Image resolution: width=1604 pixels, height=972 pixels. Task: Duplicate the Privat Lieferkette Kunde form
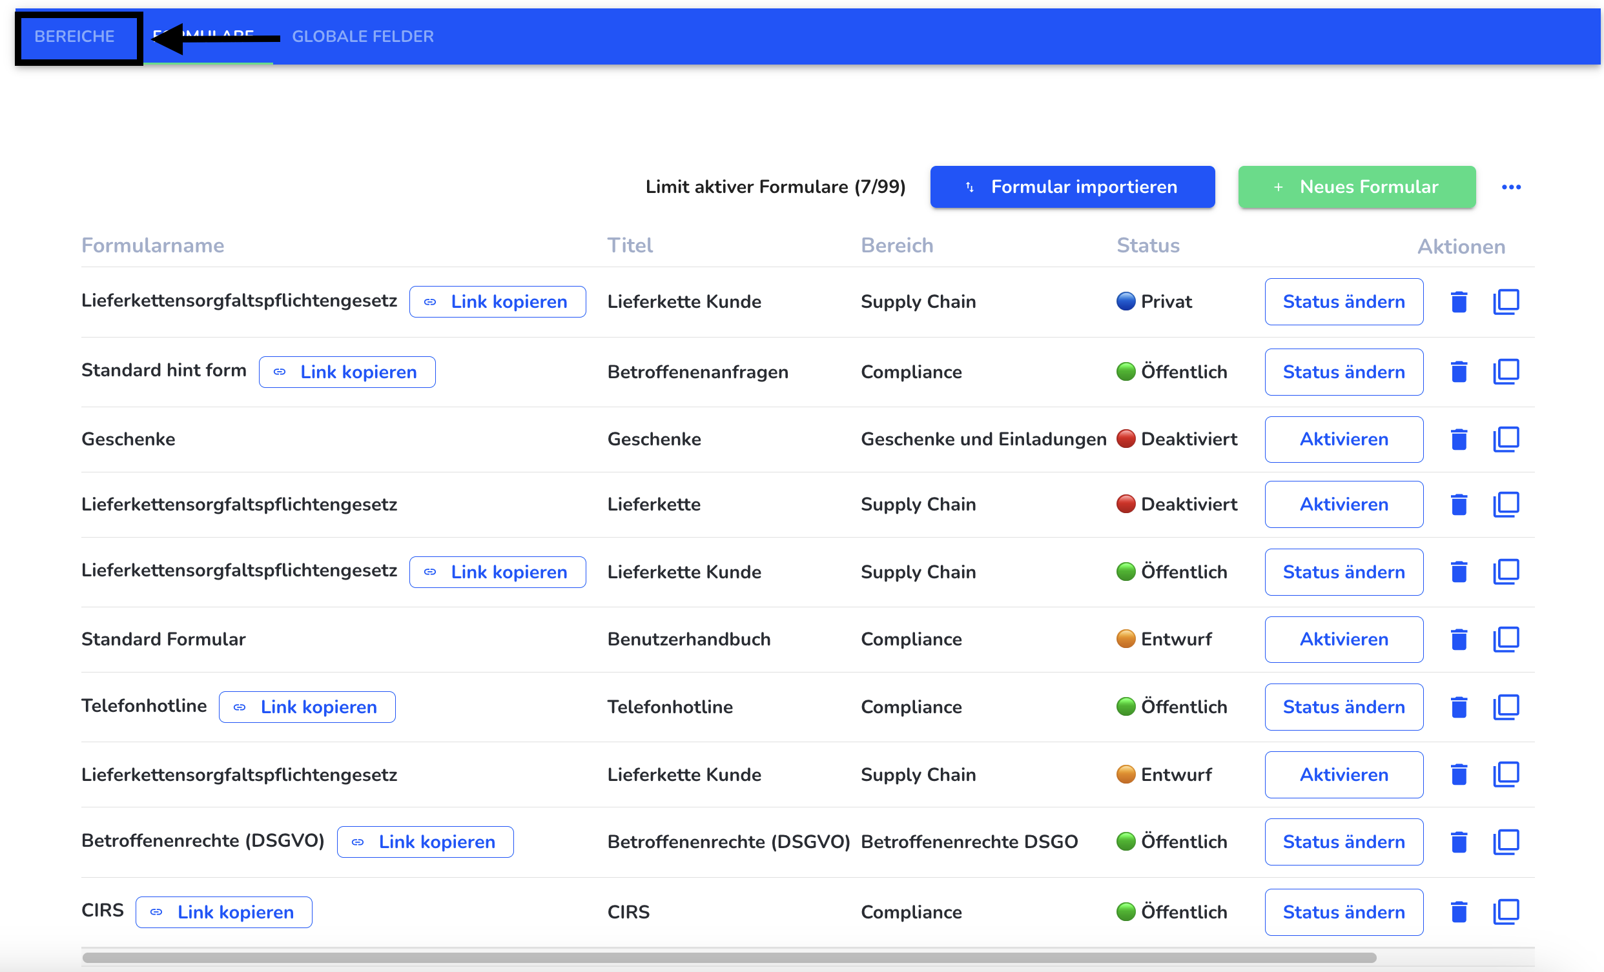pos(1506,302)
